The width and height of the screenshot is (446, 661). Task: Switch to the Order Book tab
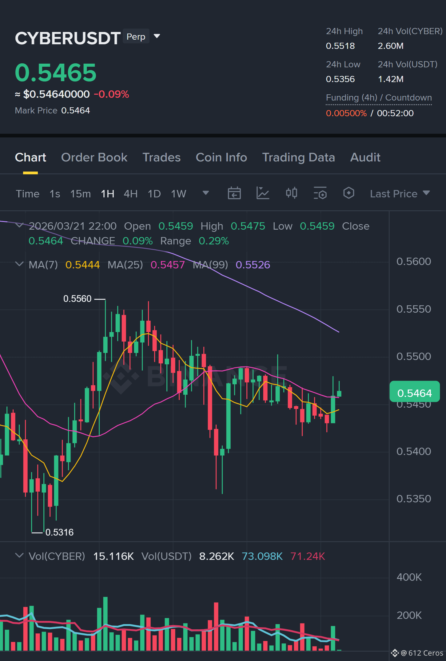coord(94,157)
